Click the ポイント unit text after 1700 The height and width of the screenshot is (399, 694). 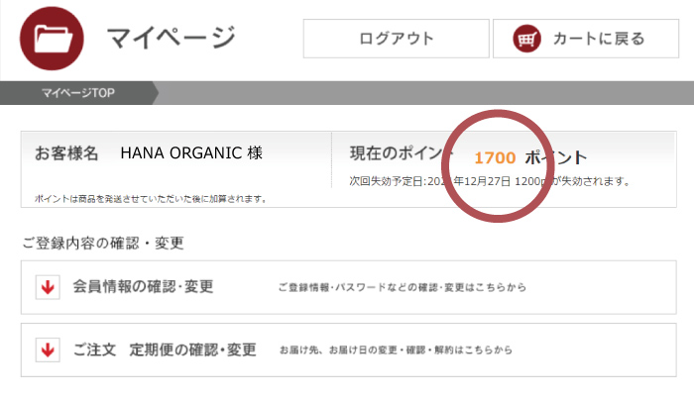(555, 157)
